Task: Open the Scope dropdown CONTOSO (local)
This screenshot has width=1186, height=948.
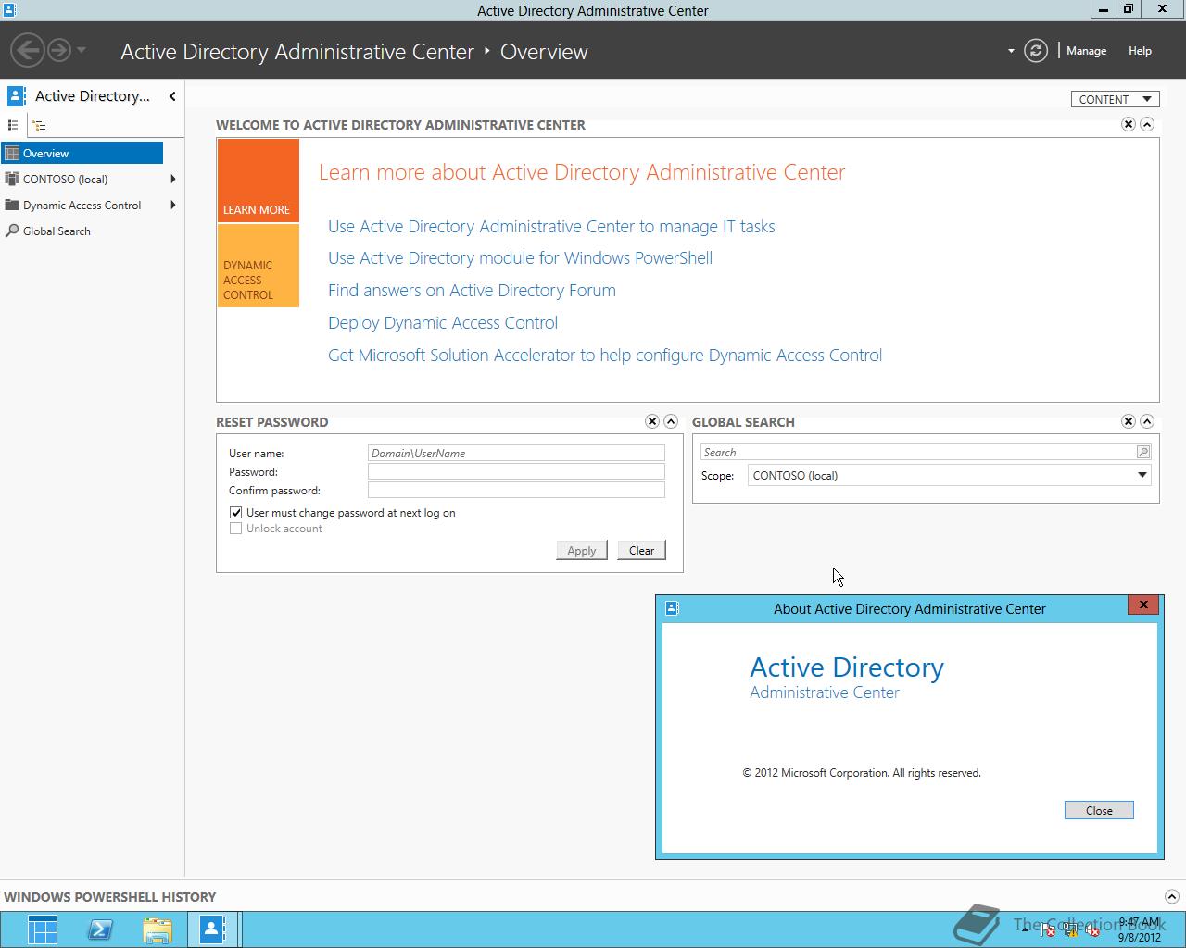Action: (950, 476)
